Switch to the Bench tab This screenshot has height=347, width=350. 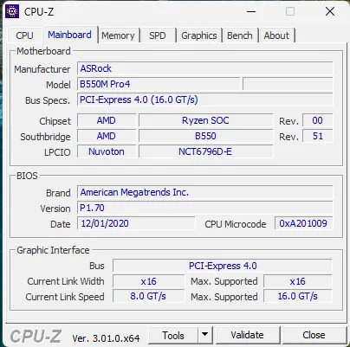[x=240, y=35]
